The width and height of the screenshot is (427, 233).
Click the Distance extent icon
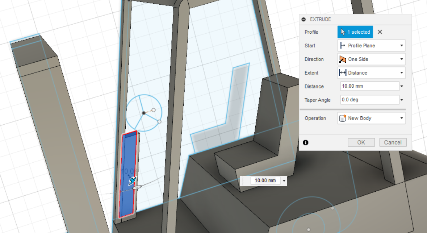(343, 73)
